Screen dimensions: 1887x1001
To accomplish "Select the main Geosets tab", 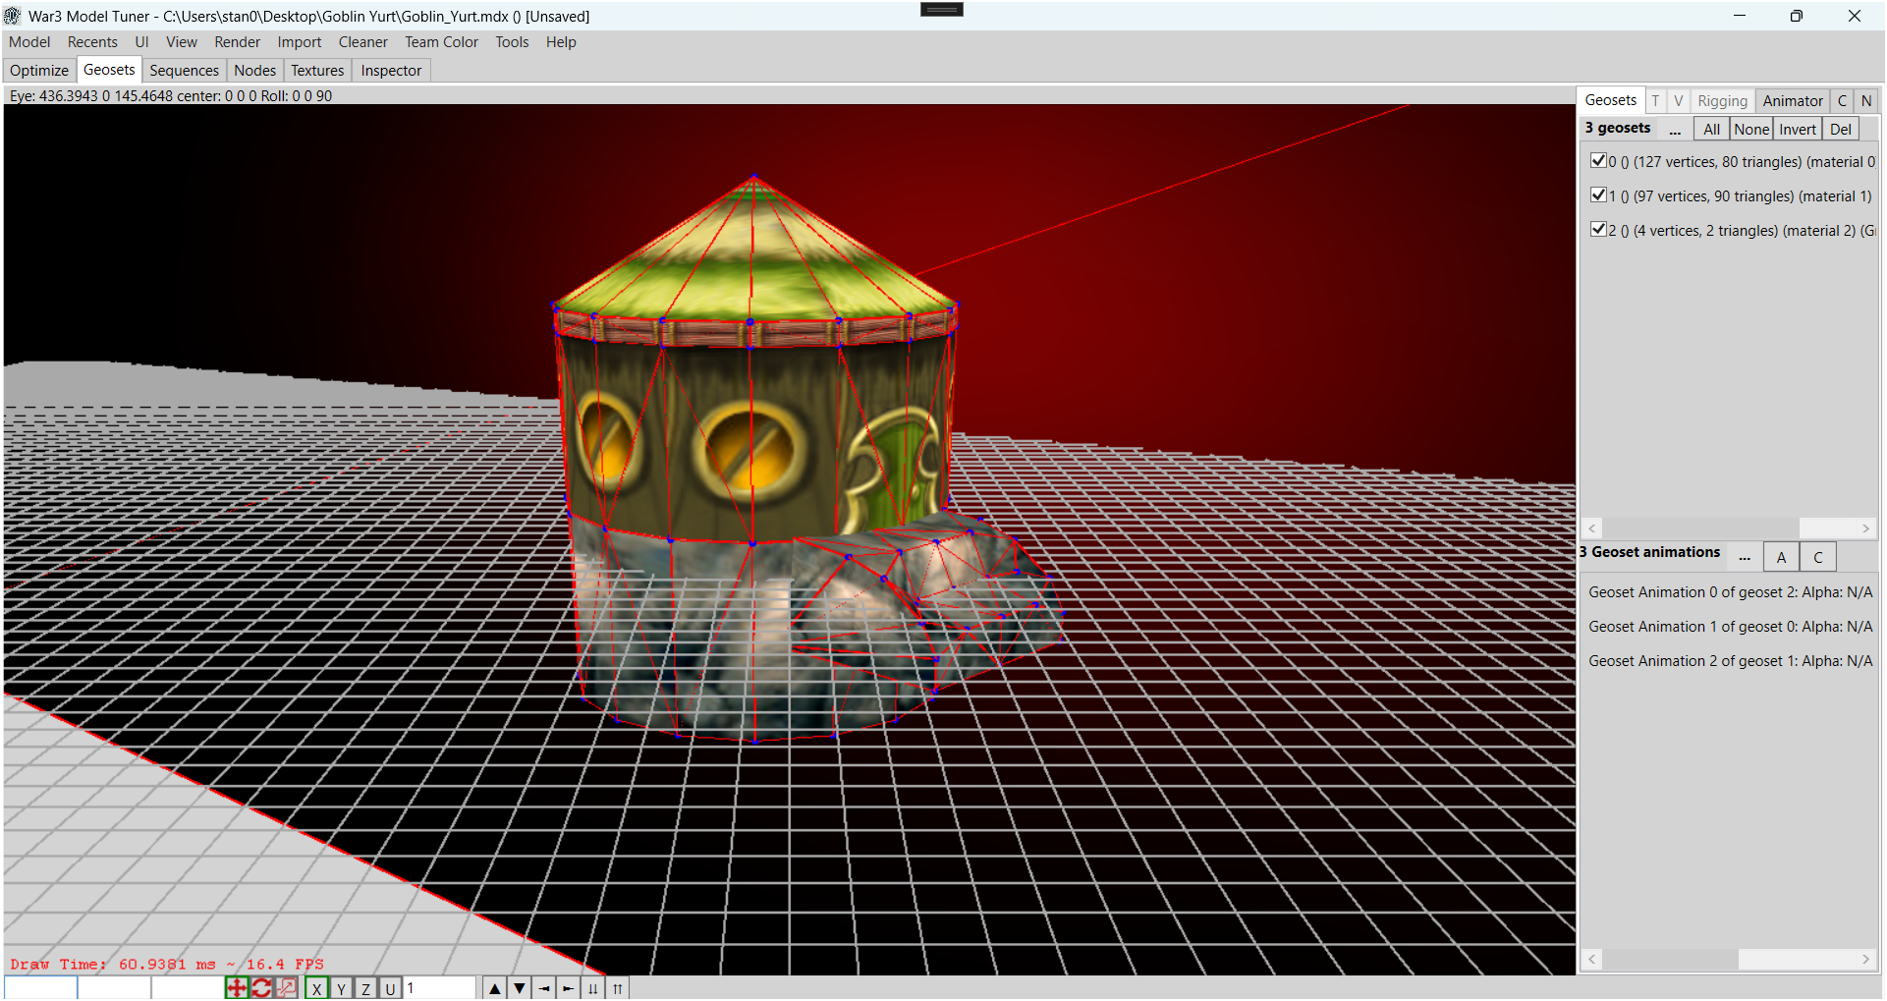I will point(109,70).
